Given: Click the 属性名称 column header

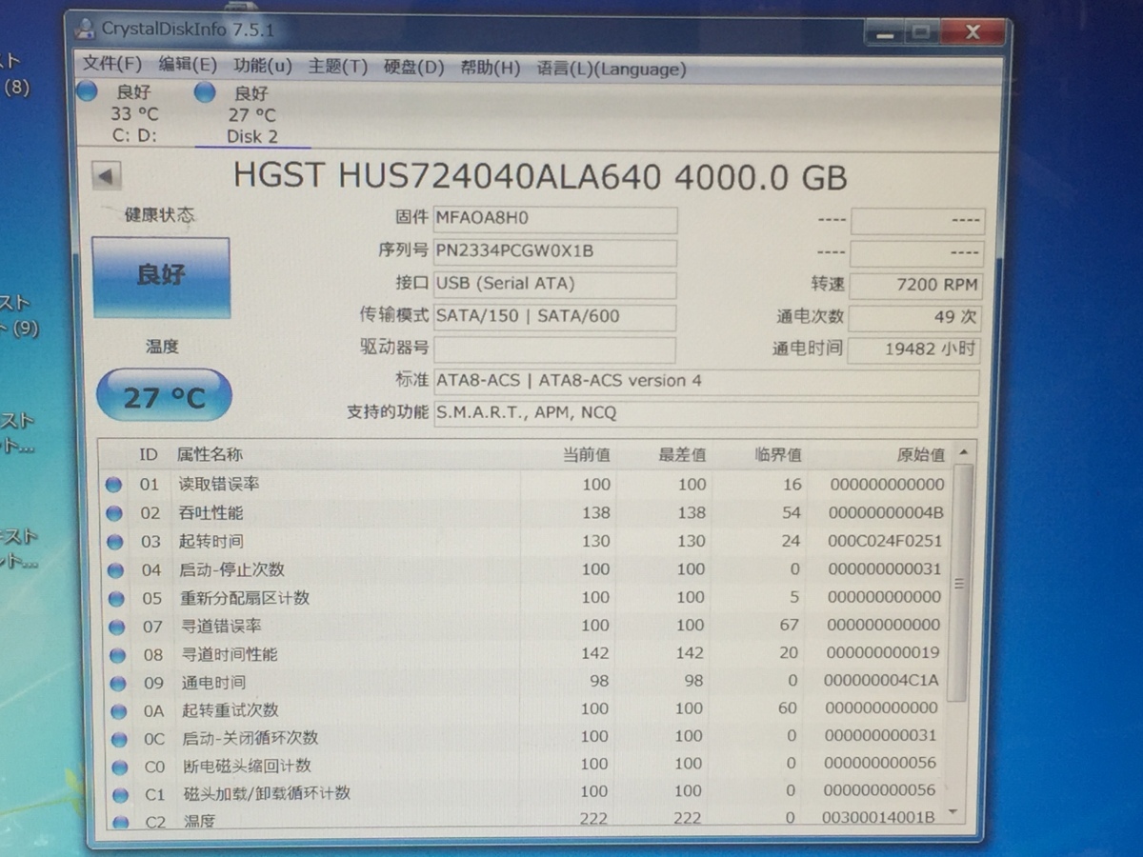Looking at the screenshot, I should point(210,455).
